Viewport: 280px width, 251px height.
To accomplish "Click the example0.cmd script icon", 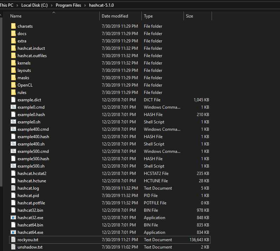I will coord(13,107).
